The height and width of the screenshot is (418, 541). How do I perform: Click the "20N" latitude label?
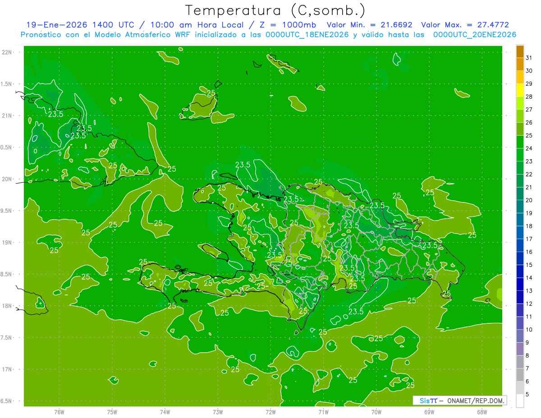(x=8, y=179)
